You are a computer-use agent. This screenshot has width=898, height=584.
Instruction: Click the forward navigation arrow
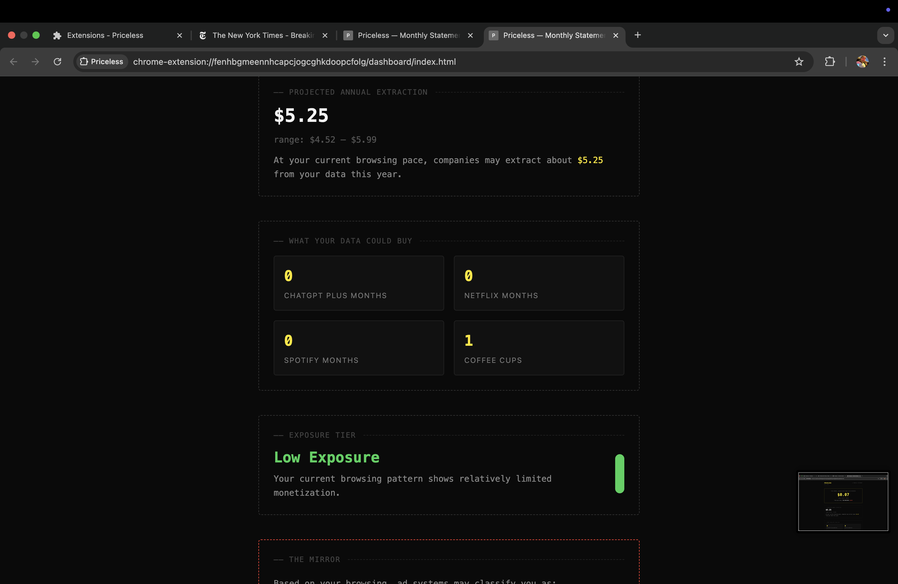35,61
